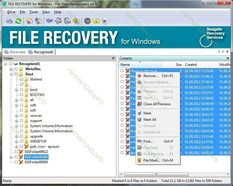The image size is (233, 186).
Task: Click the WINSETUP folder icon
Action: click(x=26, y=141)
